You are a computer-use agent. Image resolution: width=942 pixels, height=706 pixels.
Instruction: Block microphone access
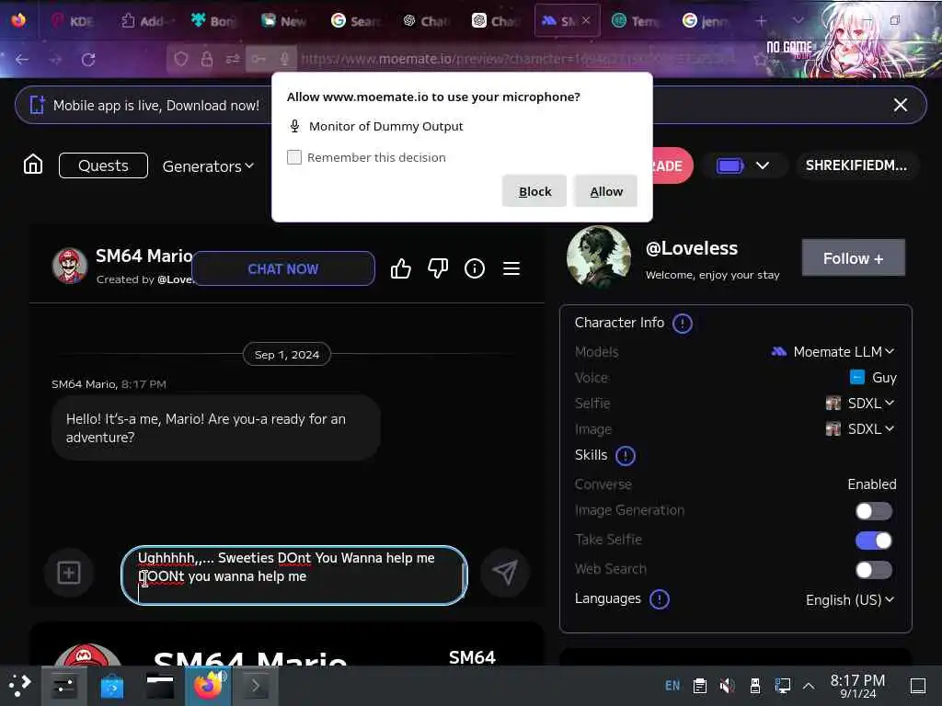(x=534, y=191)
